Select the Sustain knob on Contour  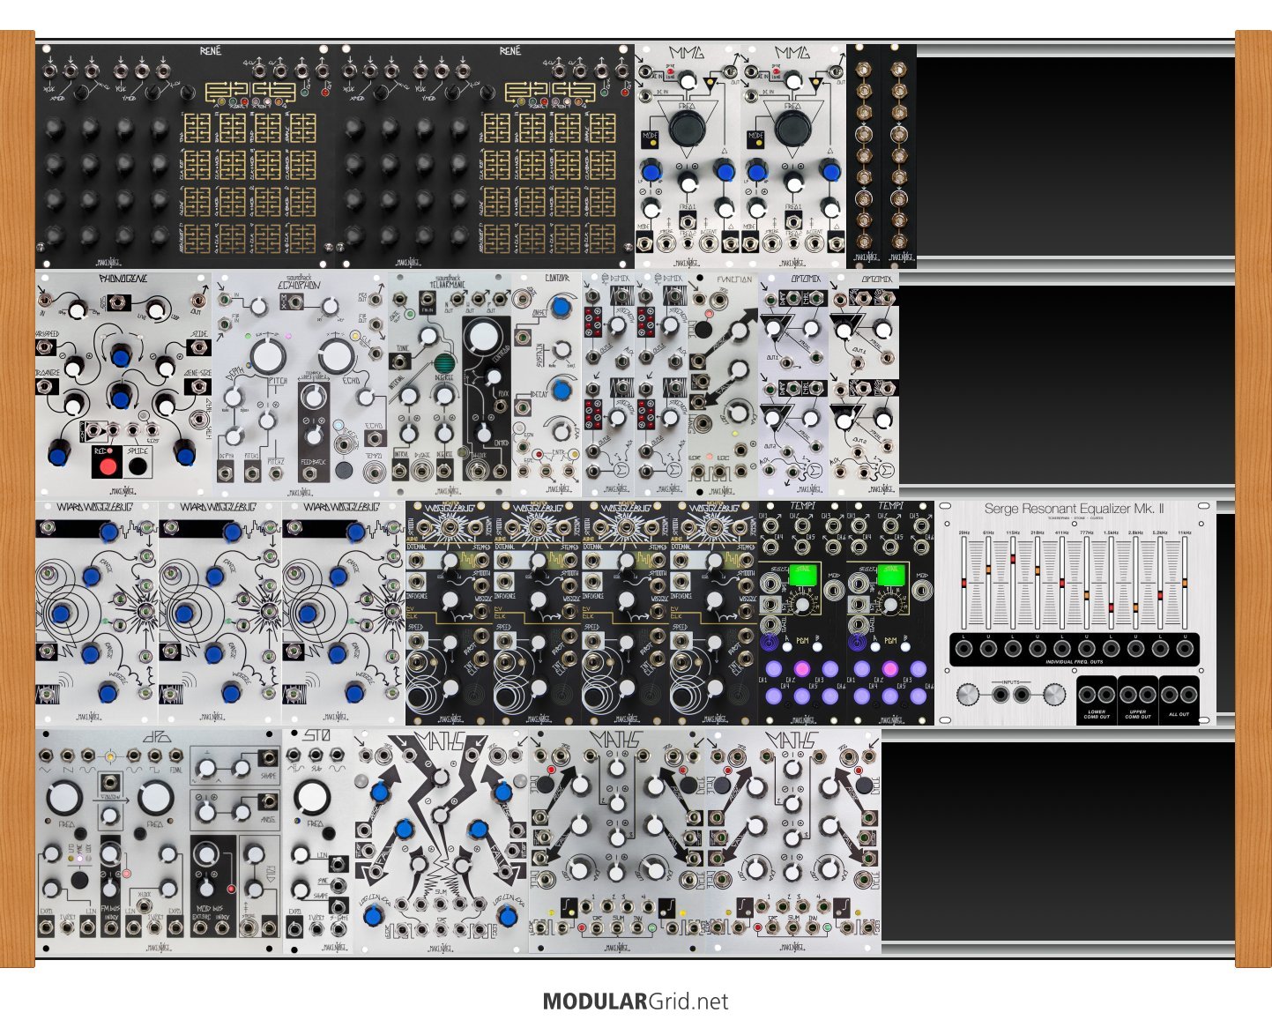pos(561,349)
